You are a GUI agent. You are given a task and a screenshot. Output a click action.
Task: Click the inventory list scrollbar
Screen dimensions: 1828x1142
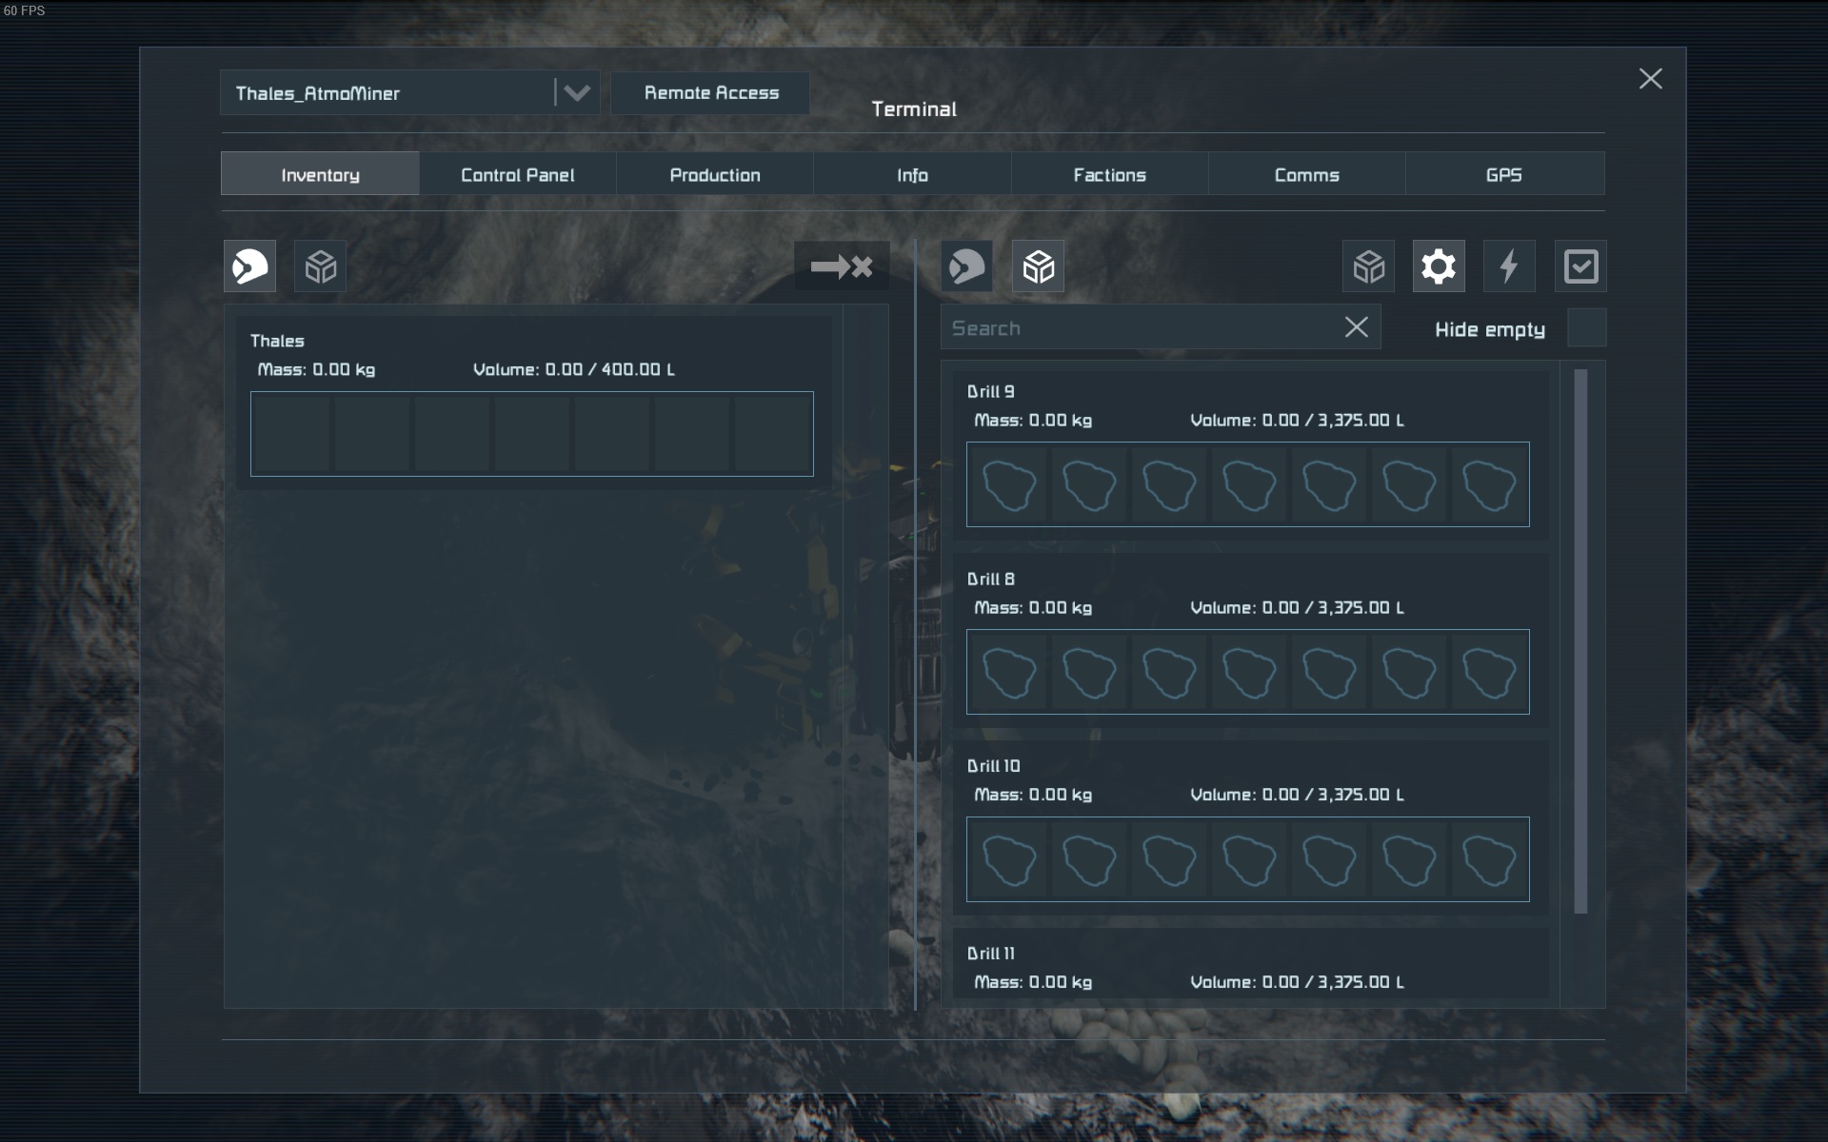pos(1580,640)
